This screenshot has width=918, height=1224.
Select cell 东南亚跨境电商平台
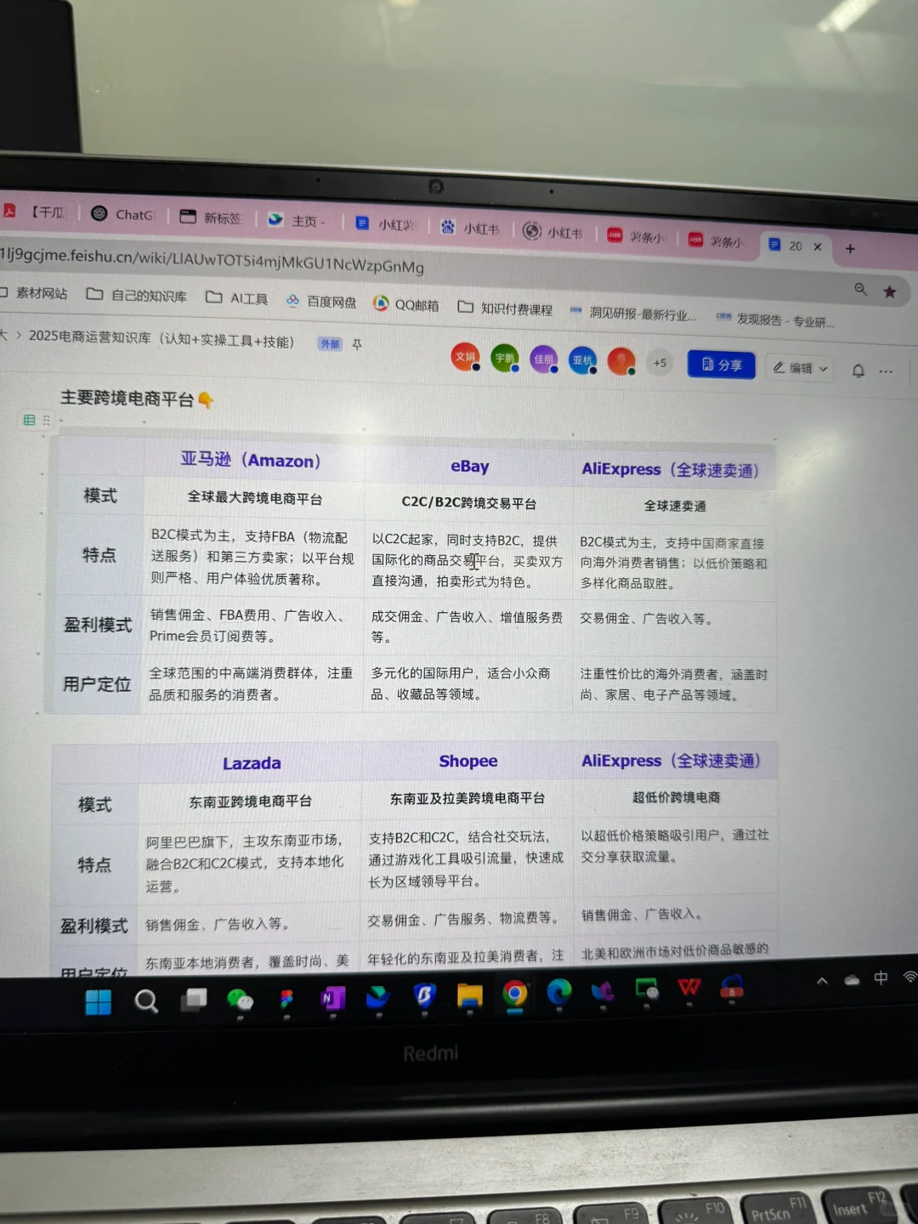click(x=251, y=802)
